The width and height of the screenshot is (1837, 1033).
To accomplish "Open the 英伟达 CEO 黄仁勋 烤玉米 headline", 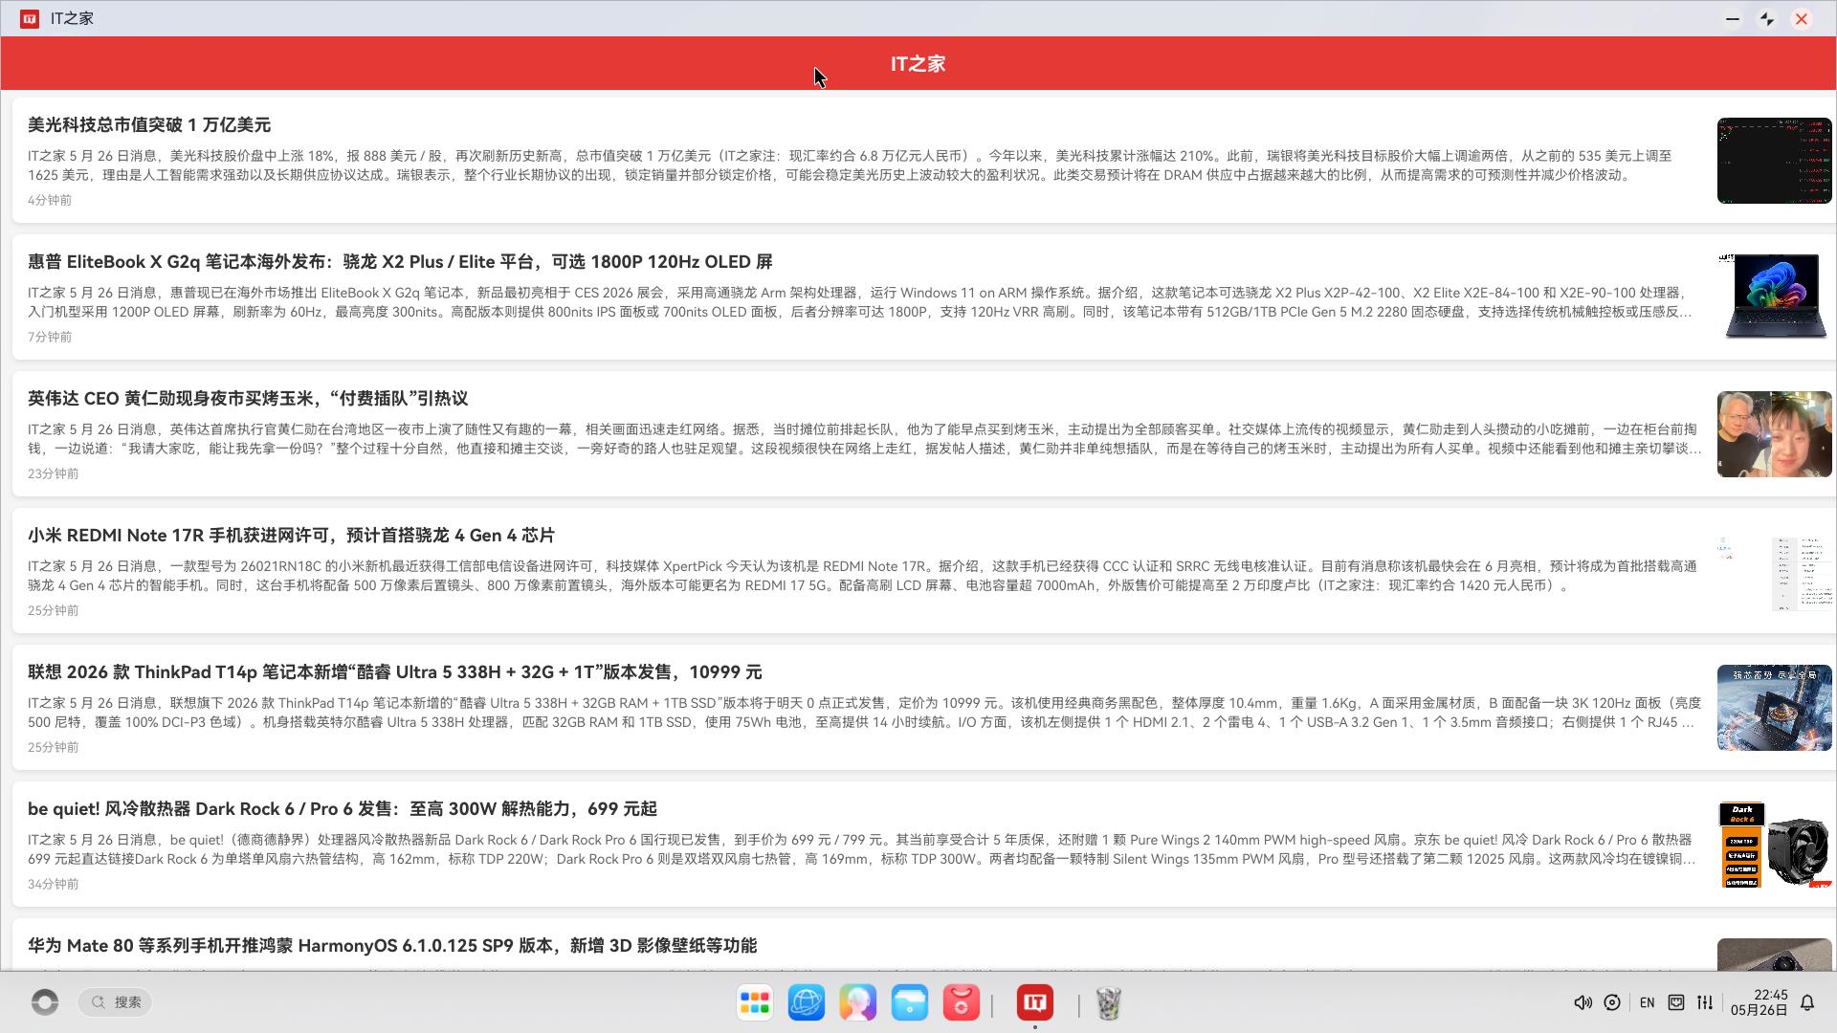I will (248, 399).
